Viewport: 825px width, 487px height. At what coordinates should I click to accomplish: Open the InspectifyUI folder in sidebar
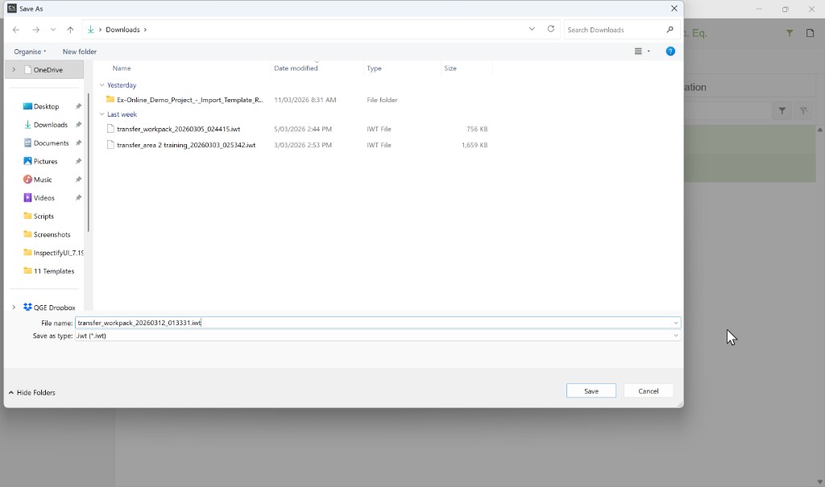tap(53, 253)
